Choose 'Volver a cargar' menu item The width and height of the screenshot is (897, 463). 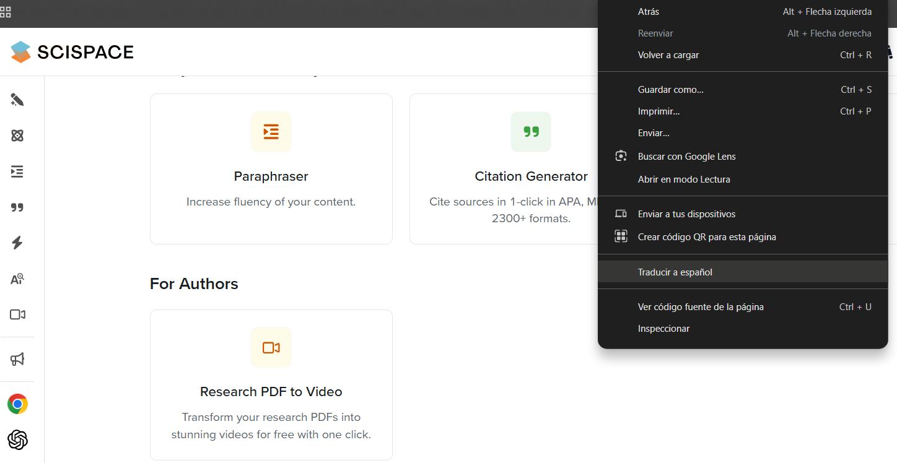tap(668, 55)
